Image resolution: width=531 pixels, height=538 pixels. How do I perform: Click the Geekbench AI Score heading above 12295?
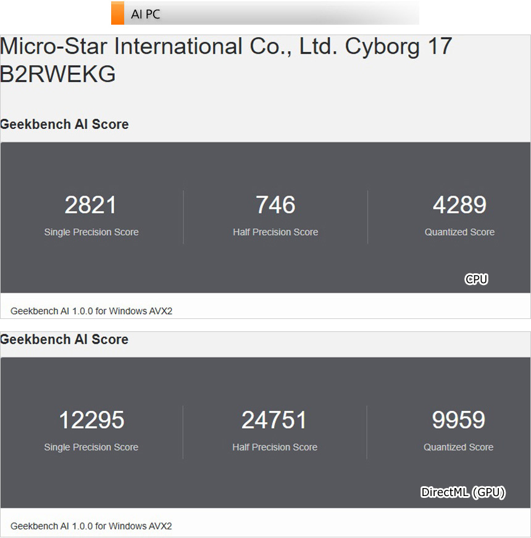64,339
